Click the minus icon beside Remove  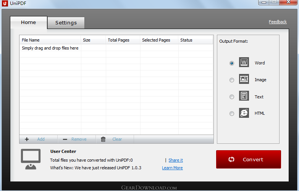(x=65, y=140)
